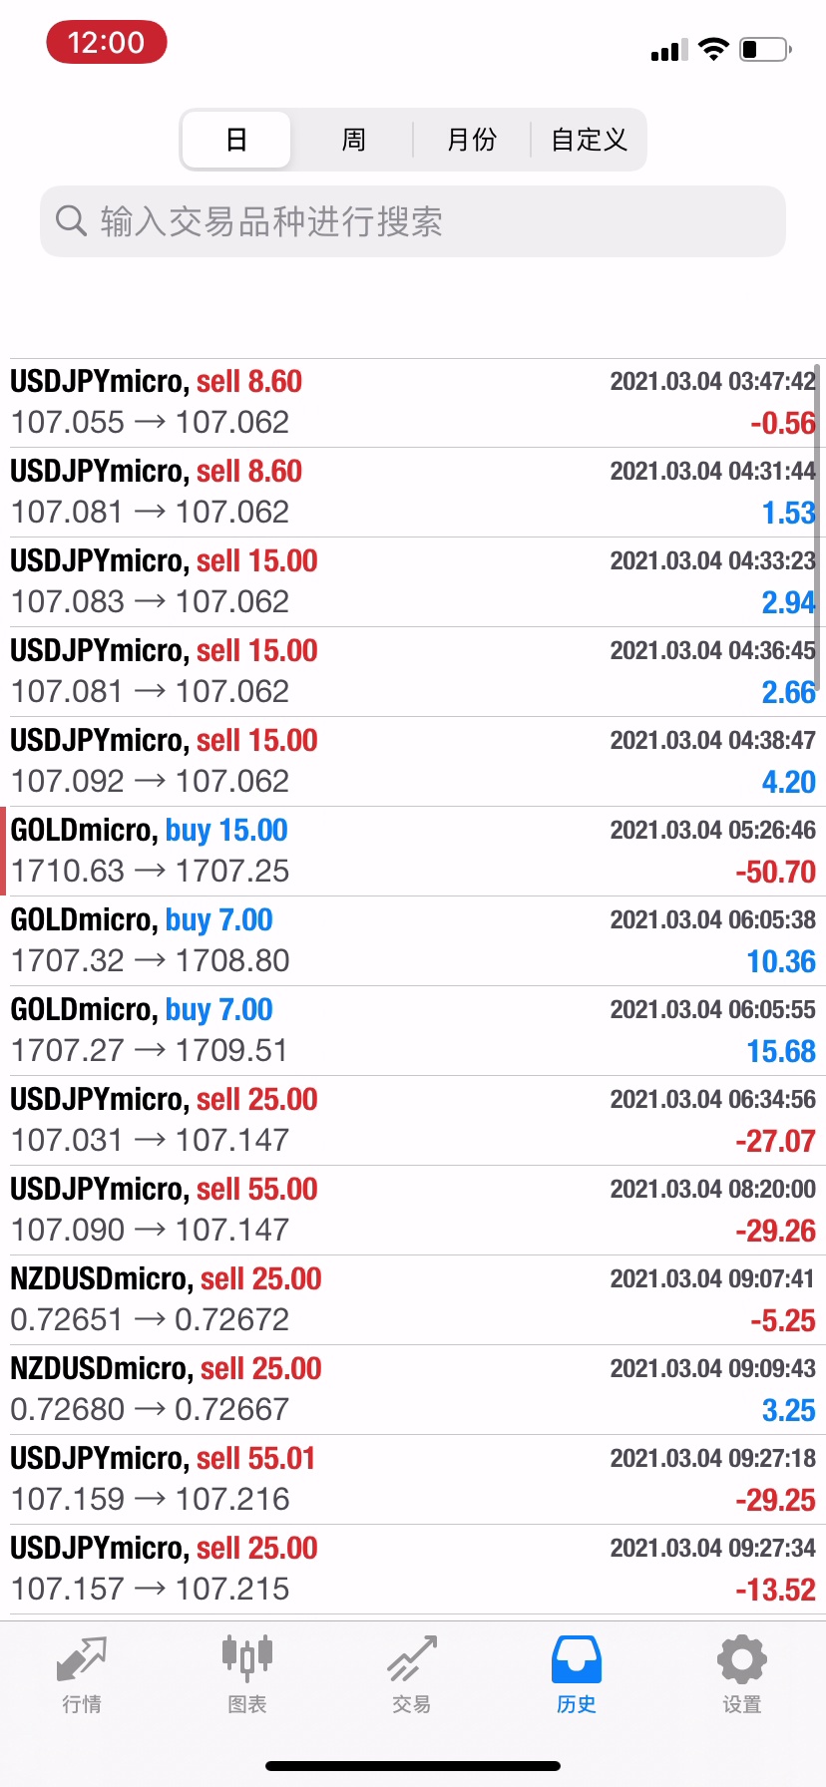Switch to the 月份 month period
This screenshot has width=826, height=1787.
point(471,140)
